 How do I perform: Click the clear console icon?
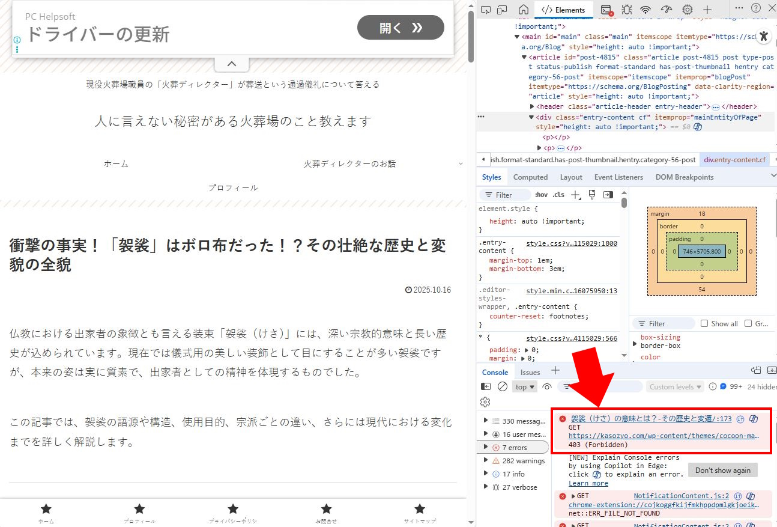(503, 387)
